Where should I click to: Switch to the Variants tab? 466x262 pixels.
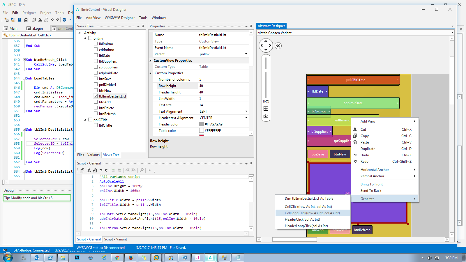point(93,155)
